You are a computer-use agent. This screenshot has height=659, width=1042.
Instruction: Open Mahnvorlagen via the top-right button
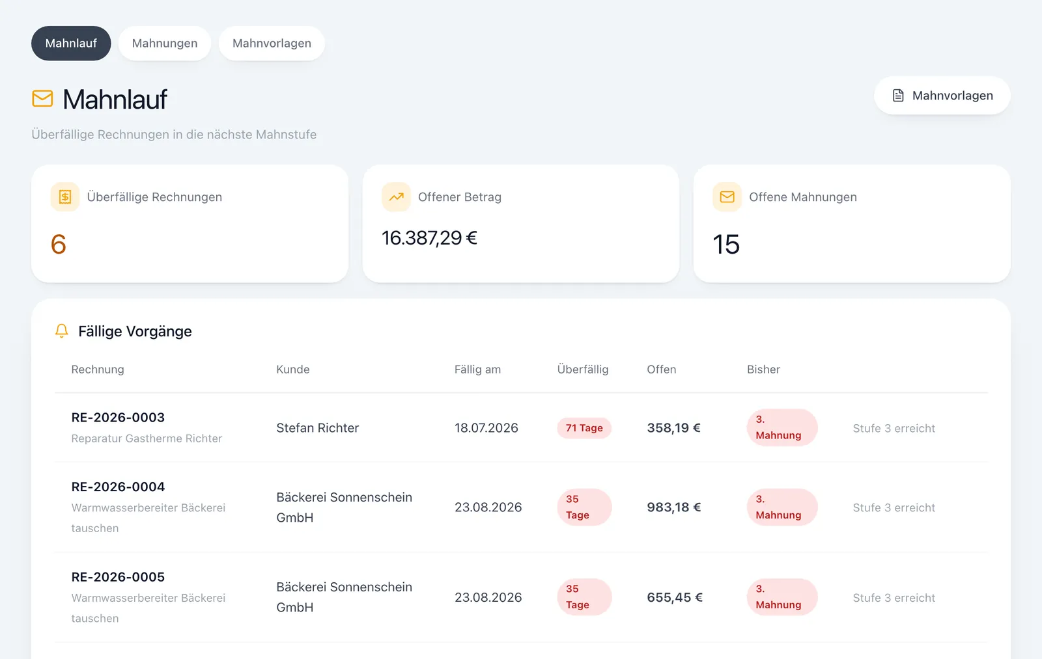point(942,96)
